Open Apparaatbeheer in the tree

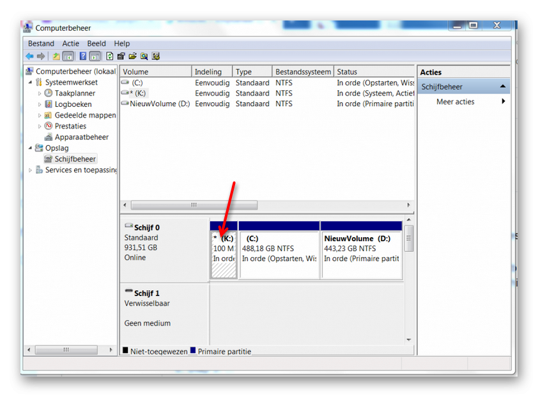click(82, 137)
